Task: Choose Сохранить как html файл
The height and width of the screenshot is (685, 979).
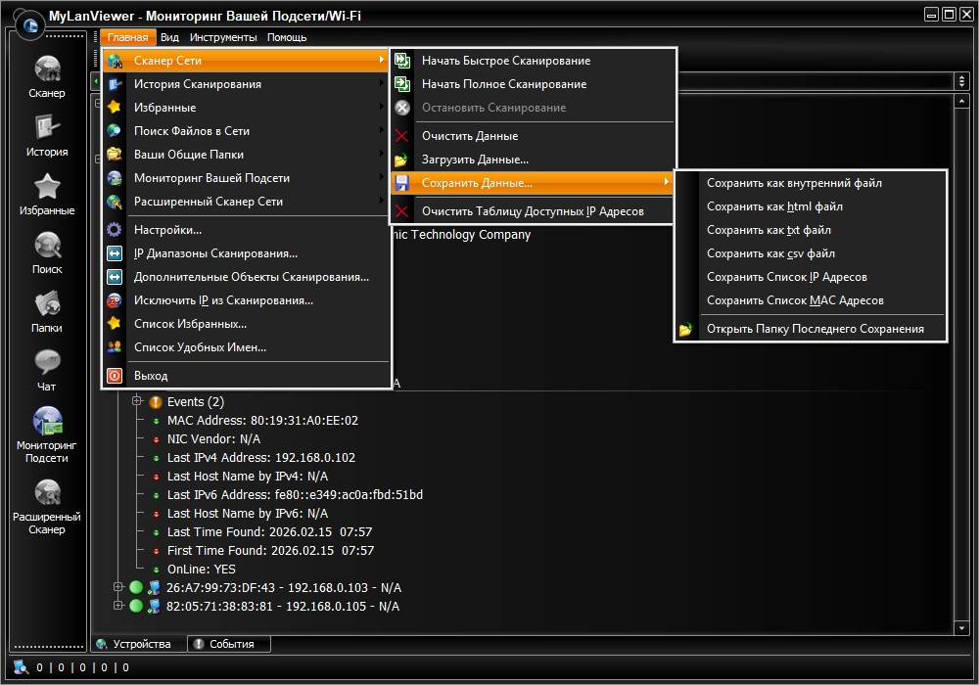Action: [811, 206]
